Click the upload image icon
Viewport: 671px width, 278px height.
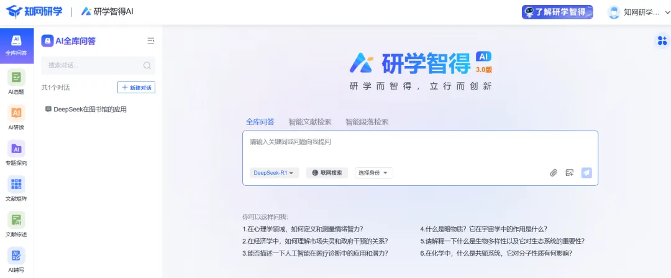pyautogui.click(x=569, y=173)
